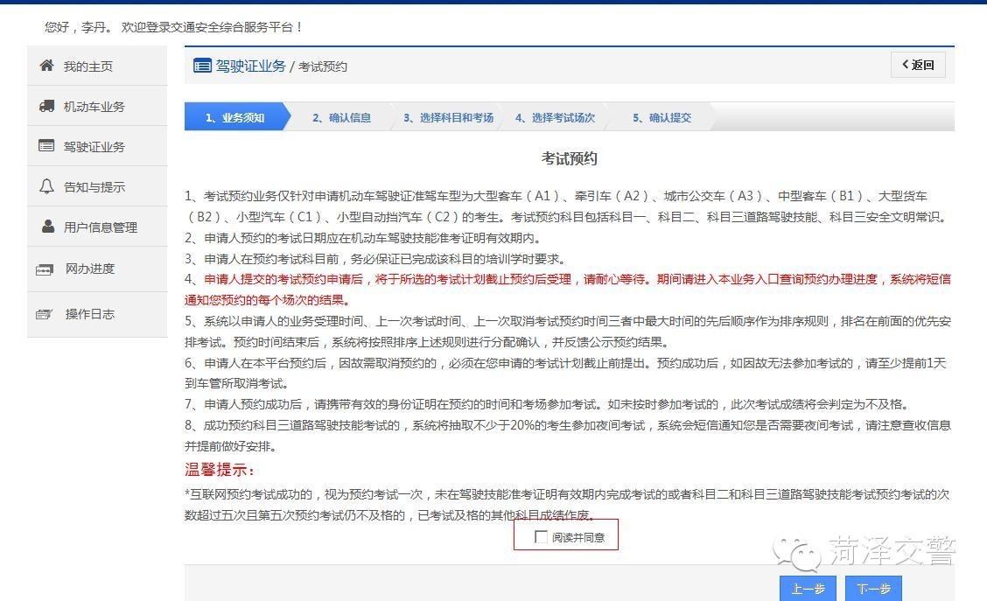The image size is (987, 601).
Task: Click the card icon beside 驾驶证业务 in sidebar
Action: pos(45,146)
